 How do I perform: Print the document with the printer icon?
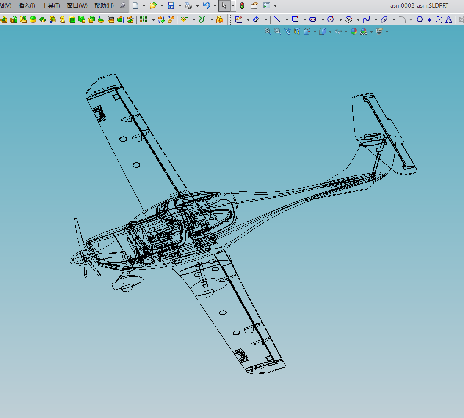(188, 5)
